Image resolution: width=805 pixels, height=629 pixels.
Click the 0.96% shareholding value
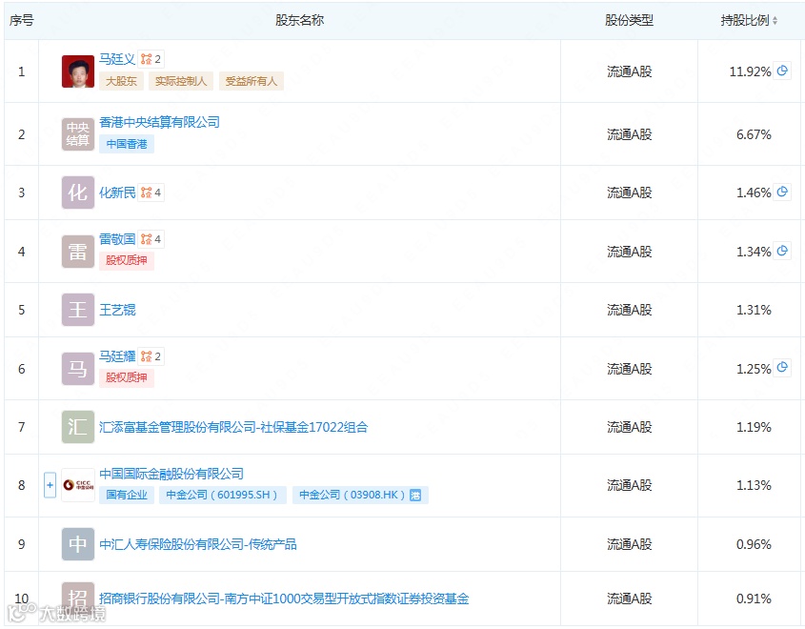tap(754, 544)
